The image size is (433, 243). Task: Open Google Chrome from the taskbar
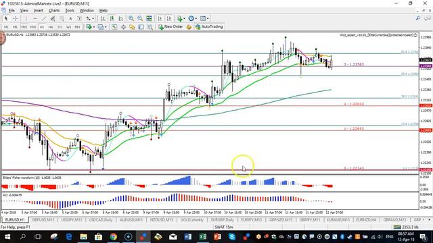[x=113, y=236]
